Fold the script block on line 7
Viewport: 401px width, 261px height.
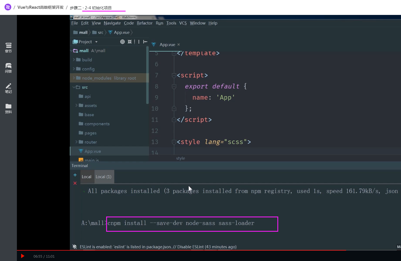(x=174, y=75)
